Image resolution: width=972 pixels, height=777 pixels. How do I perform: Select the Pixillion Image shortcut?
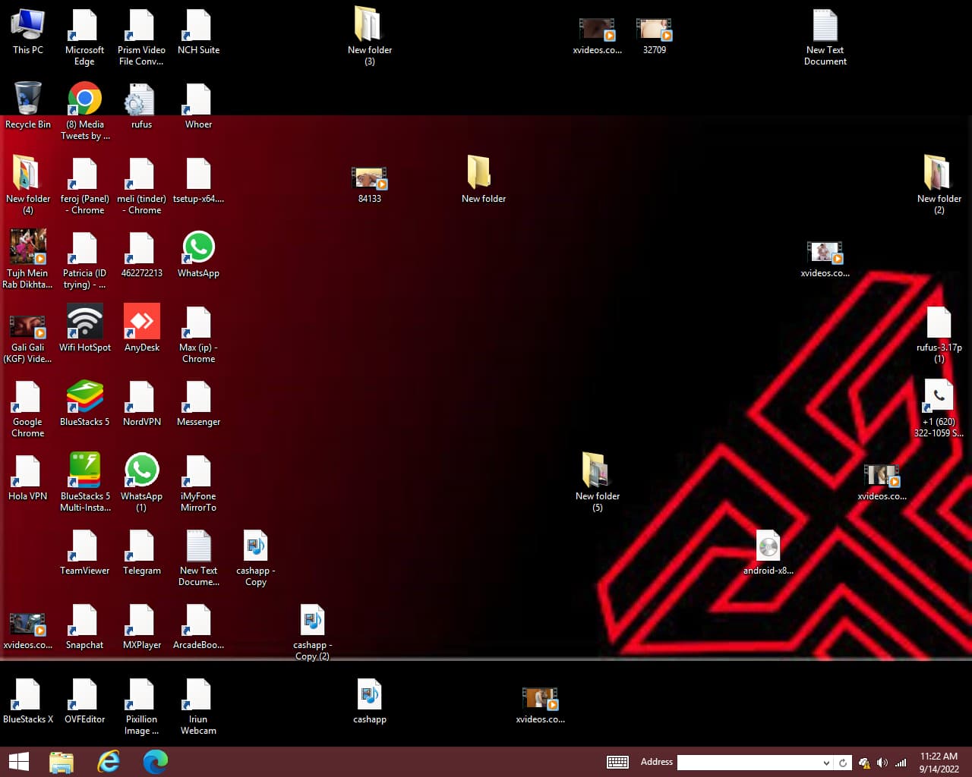pyautogui.click(x=141, y=706)
